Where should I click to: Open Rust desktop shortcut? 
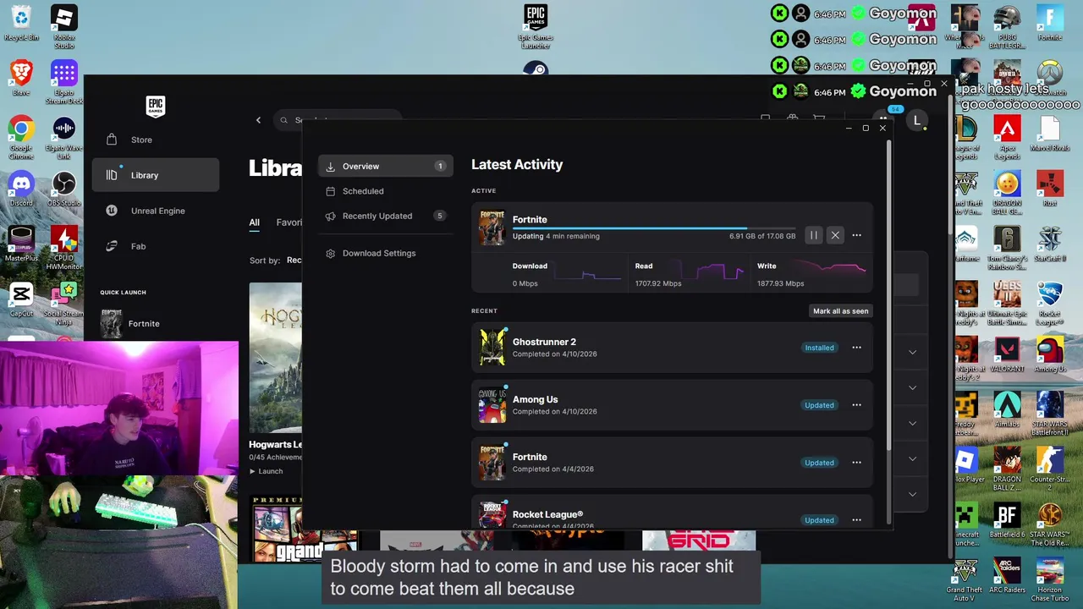point(1050,189)
